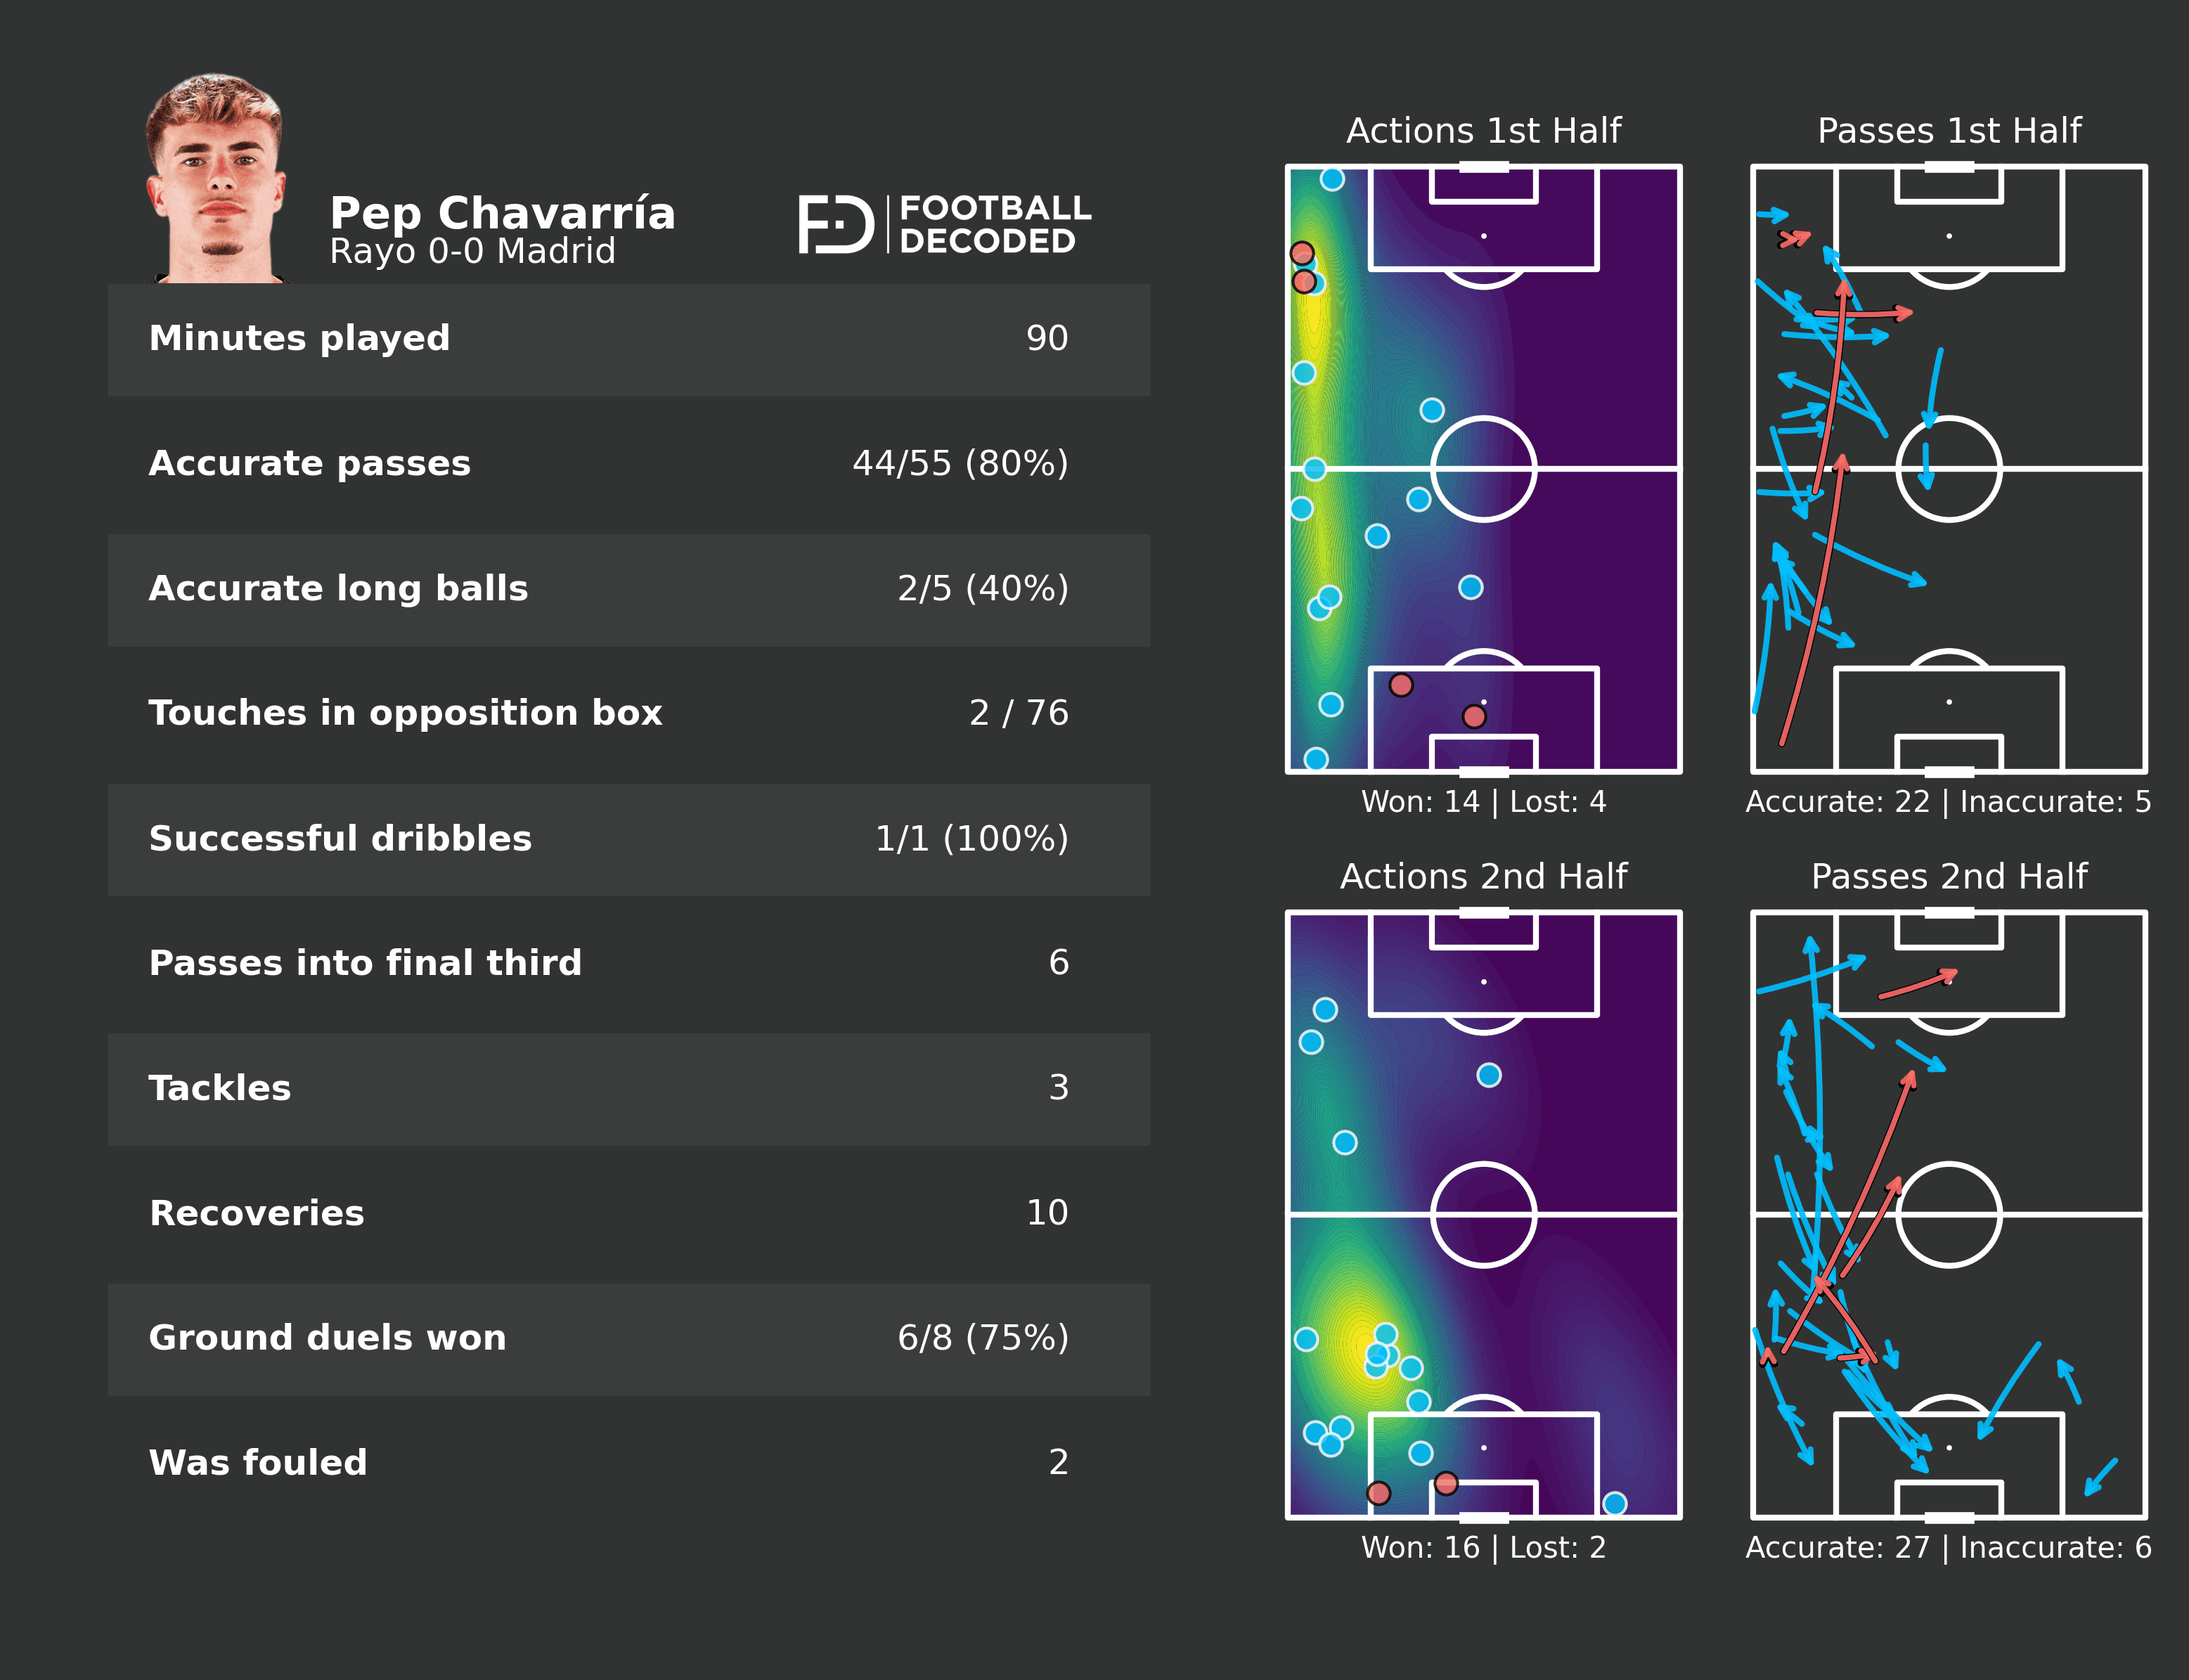The image size is (2189, 1680).
Task: Click the Actions 1st Half map title
Action: [1483, 131]
